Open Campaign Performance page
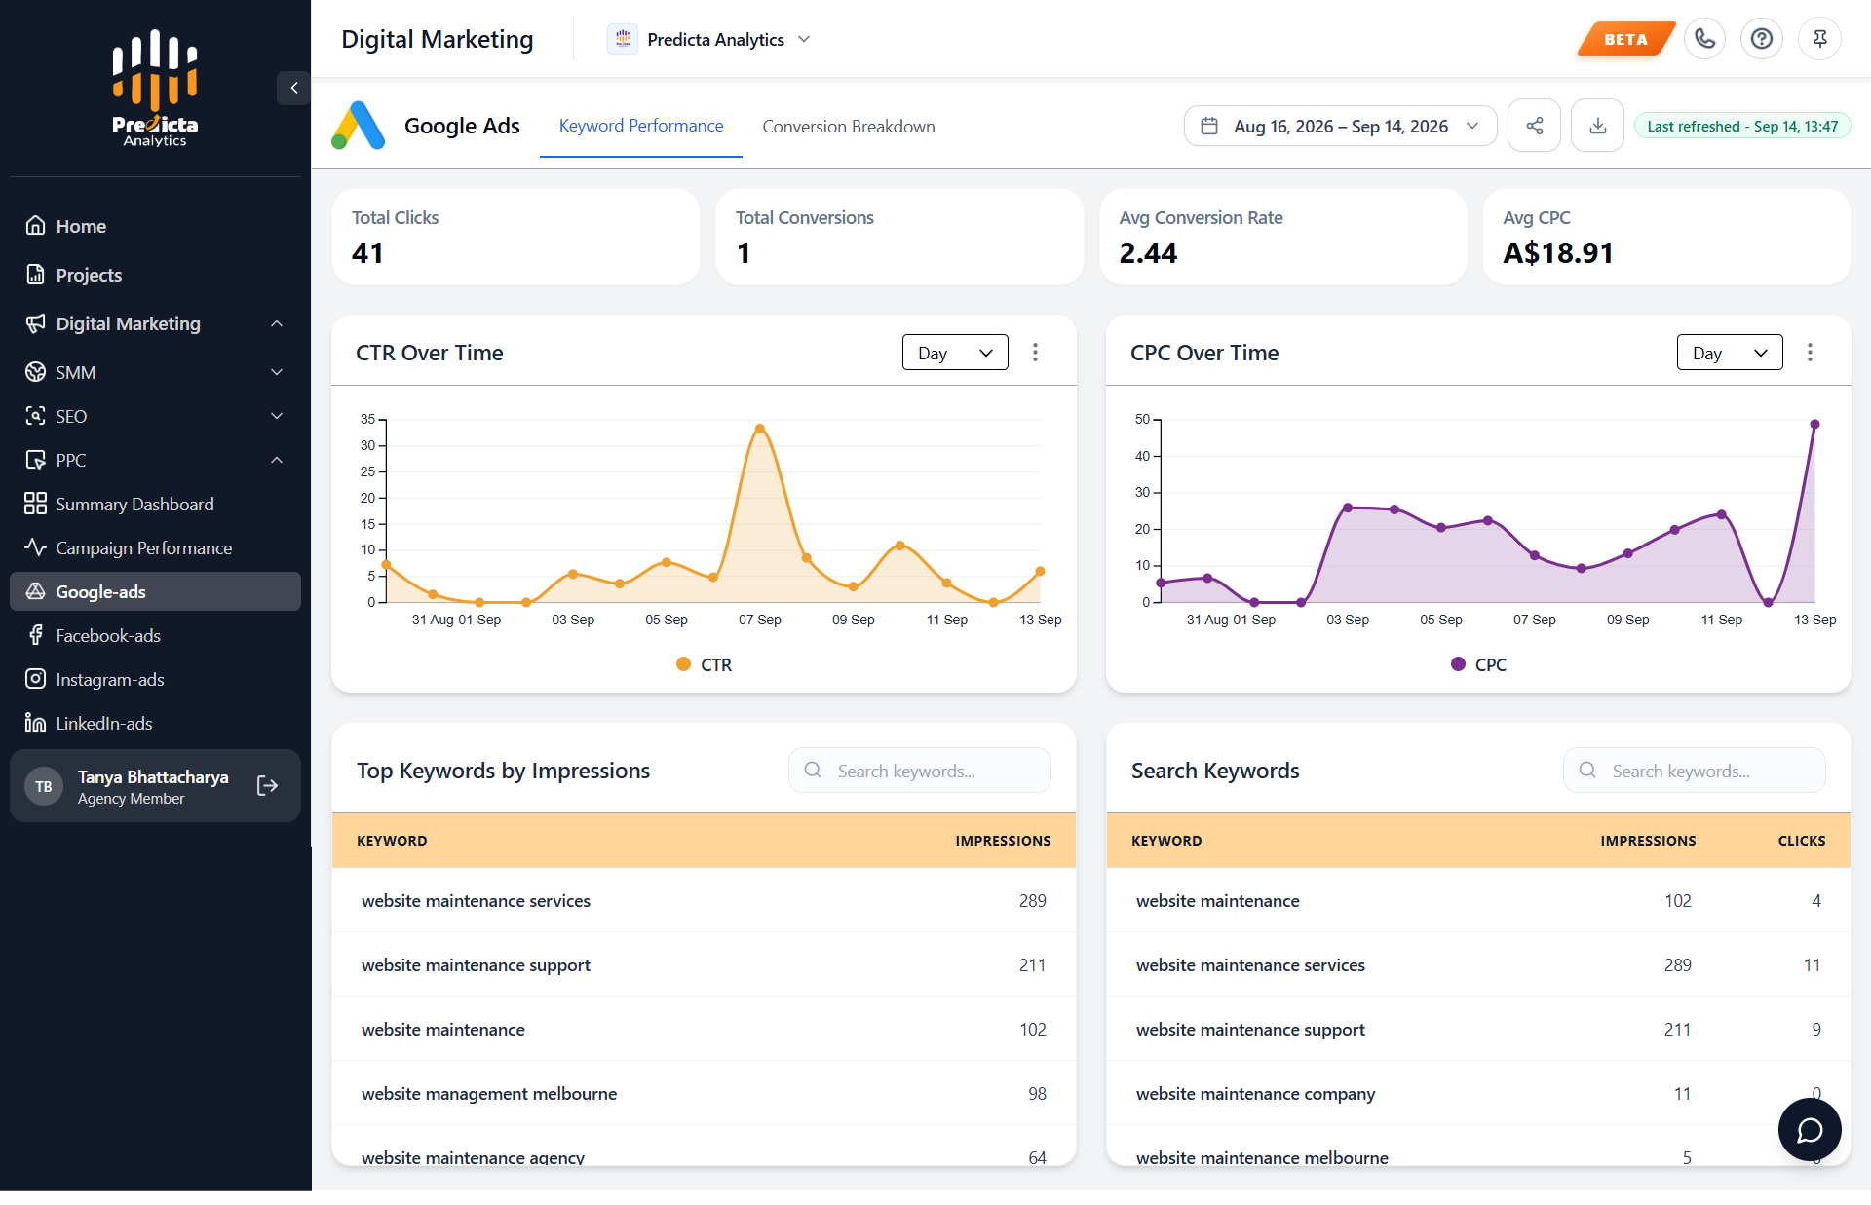Viewport: 1871px width, 1205px height. point(156,547)
